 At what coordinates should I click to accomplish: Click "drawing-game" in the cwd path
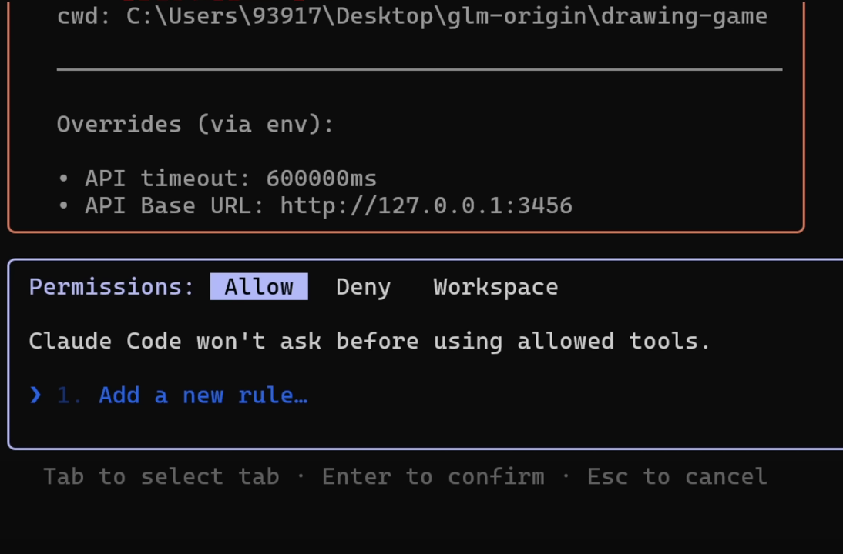pyautogui.click(x=683, y=16)
